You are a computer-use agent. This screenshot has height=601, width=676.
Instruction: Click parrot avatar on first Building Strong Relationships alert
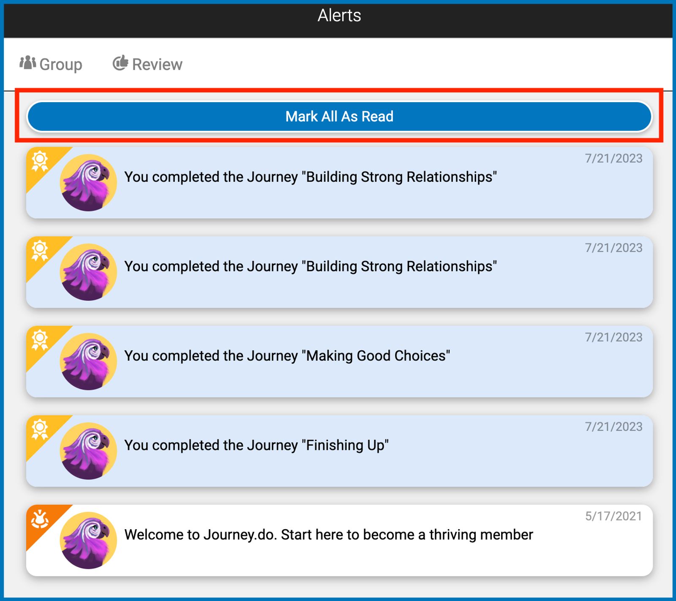click(x=88, y=183)
